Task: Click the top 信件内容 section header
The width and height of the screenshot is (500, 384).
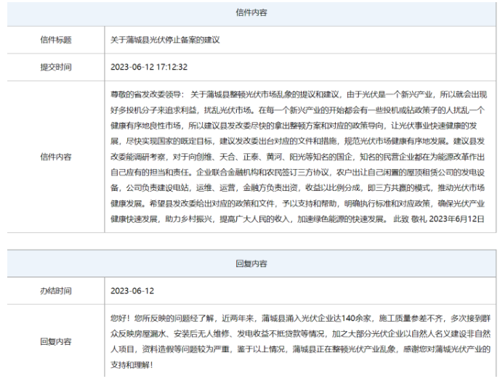Action: 251,13
